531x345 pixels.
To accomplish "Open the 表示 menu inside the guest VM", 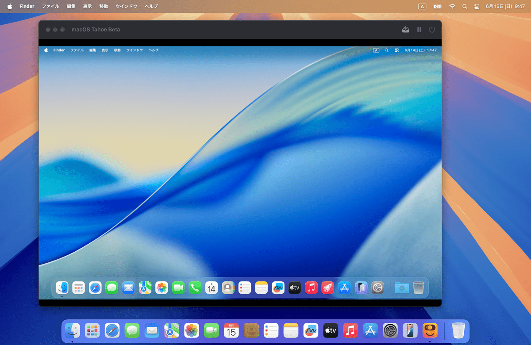I will coord(105,50).
